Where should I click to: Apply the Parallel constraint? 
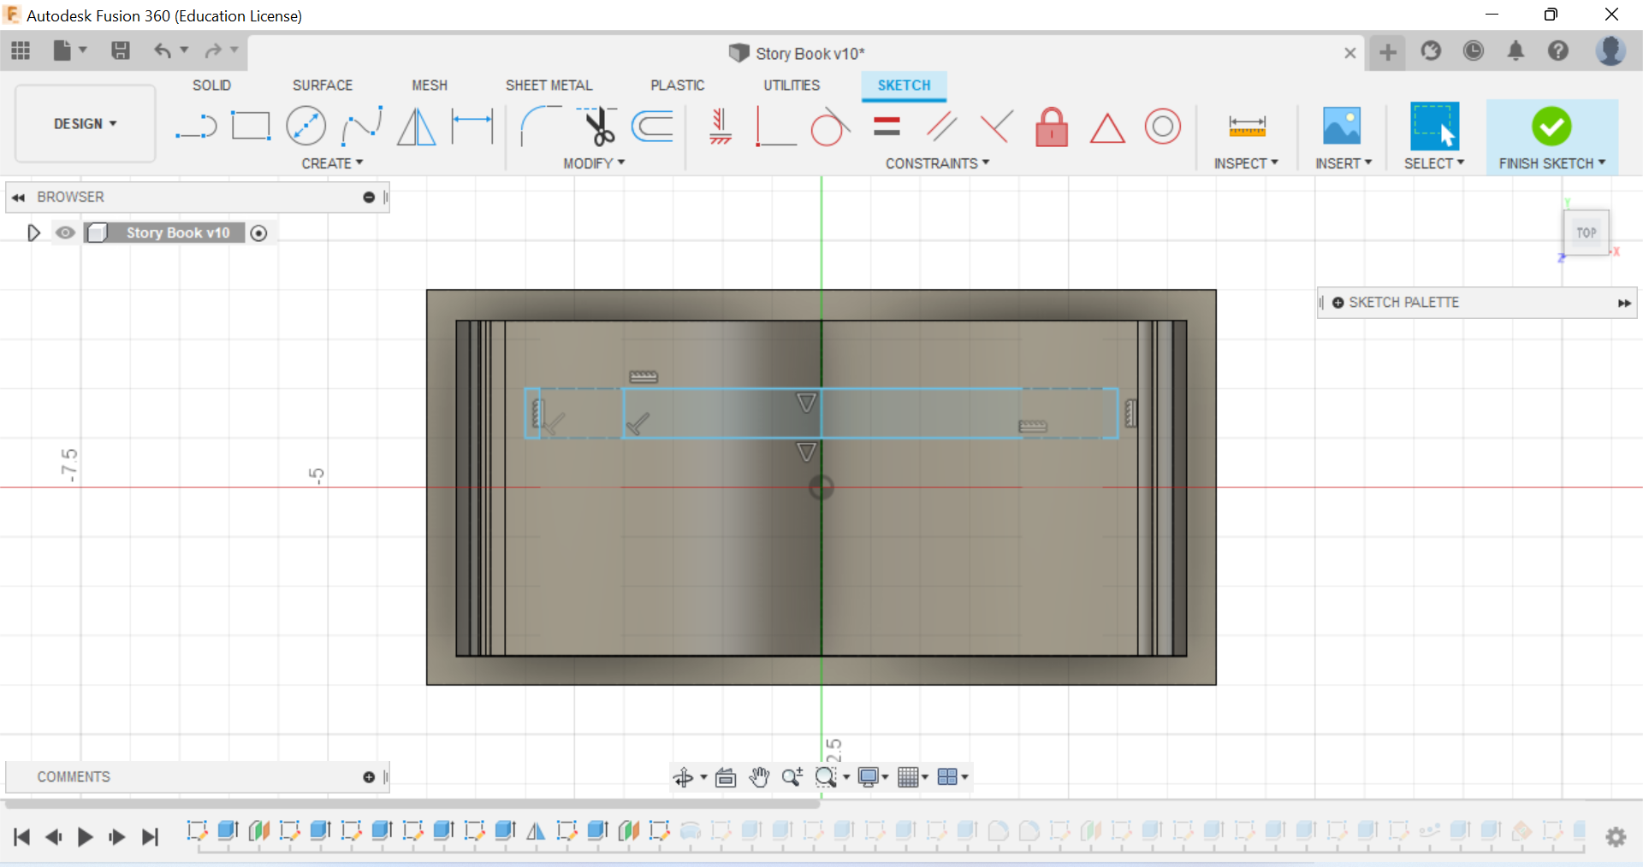941,127
